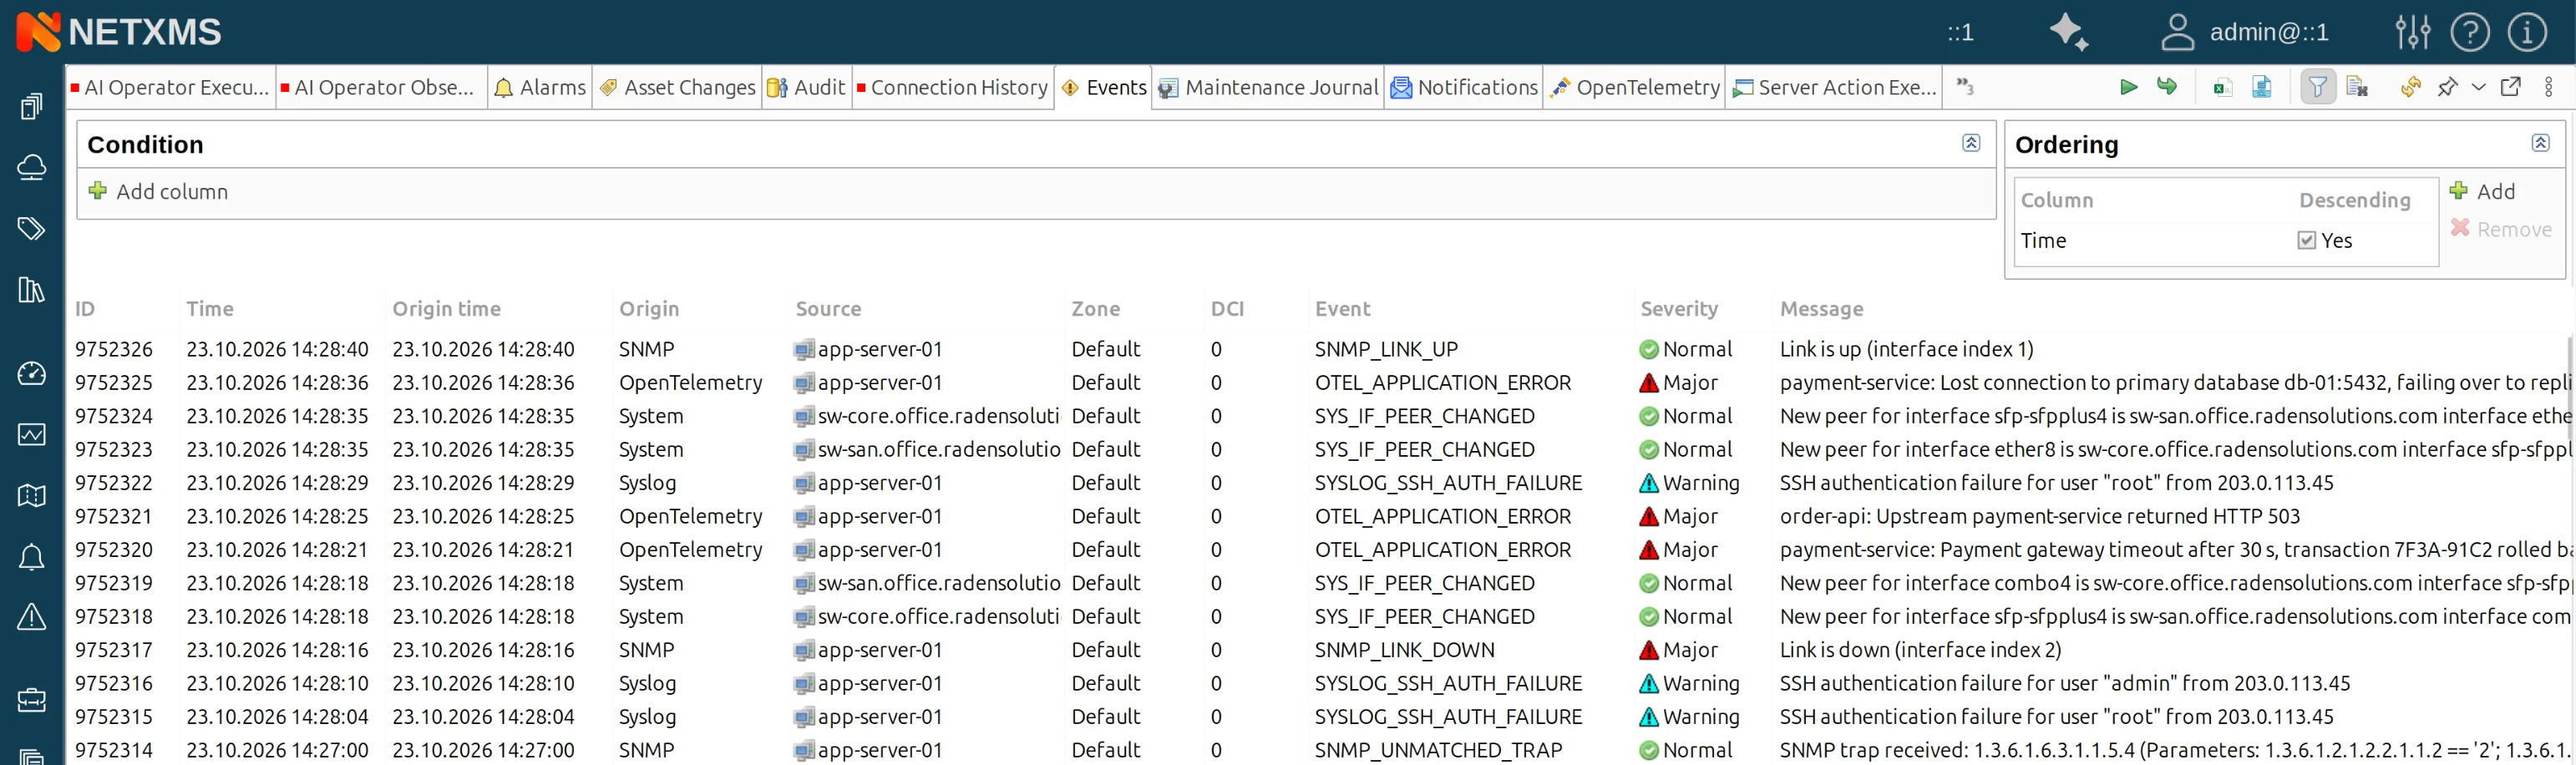
Task: Export events to Excel/CSV icon
Action: [2222, 87]
